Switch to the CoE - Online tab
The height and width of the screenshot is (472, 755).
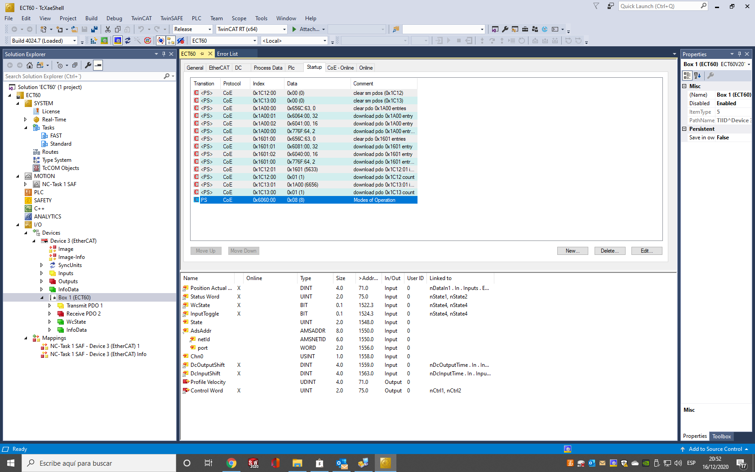(340, 68)
